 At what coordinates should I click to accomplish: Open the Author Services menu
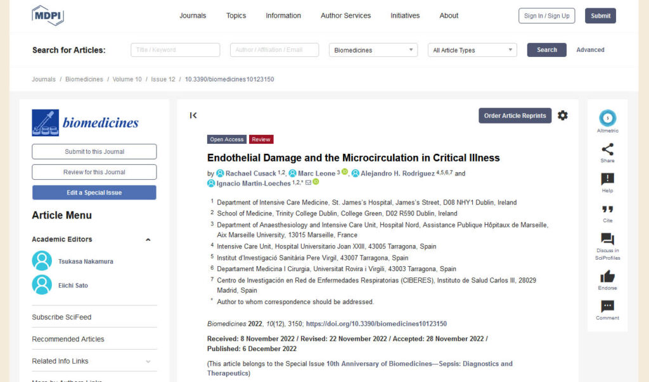pyautogui.click(x=345, y=16)
